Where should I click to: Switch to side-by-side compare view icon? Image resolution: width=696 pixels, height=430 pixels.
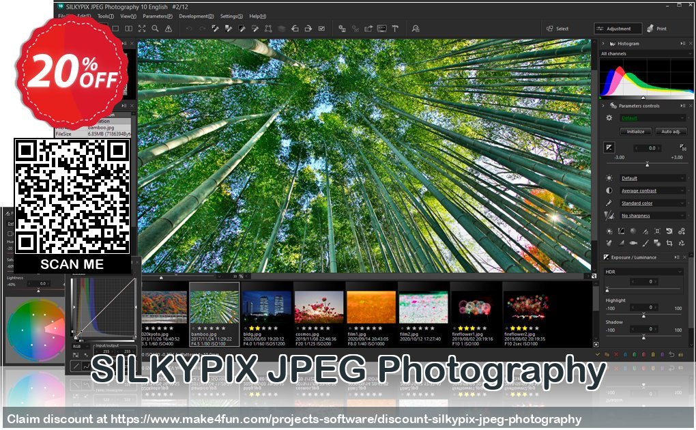tap(129, 29)
